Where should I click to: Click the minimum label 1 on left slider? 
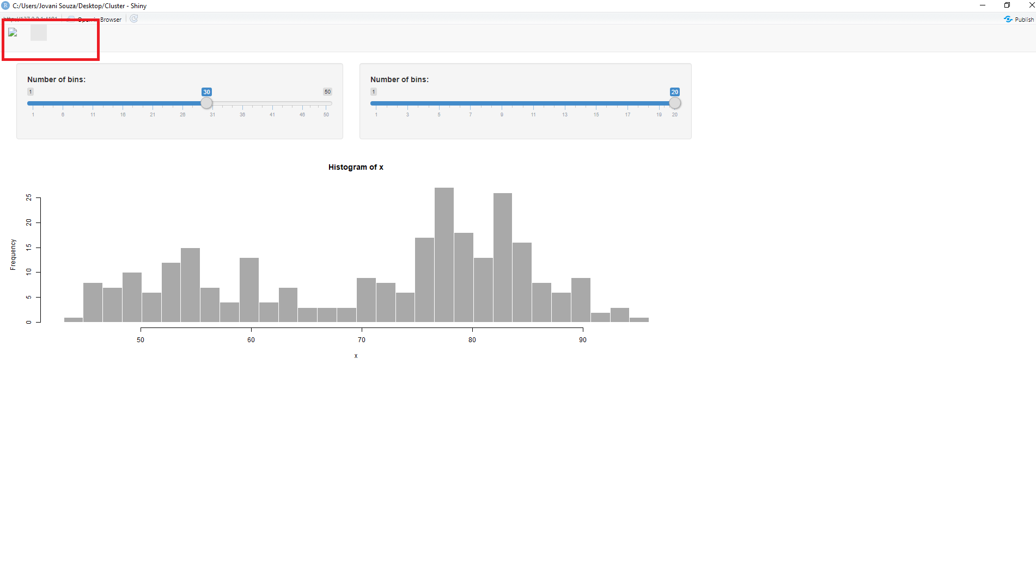coord(30,91)
